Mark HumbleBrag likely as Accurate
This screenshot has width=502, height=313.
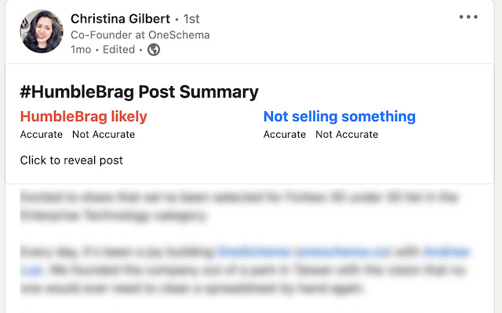pyautogui.click(x=42, y=135)
